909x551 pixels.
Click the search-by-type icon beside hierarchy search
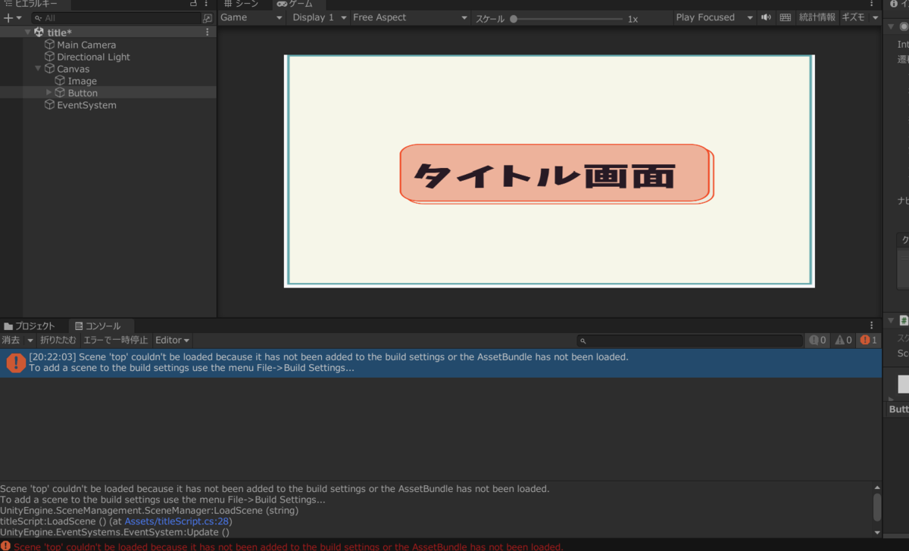pyautogui.click(x=208, y=17)
